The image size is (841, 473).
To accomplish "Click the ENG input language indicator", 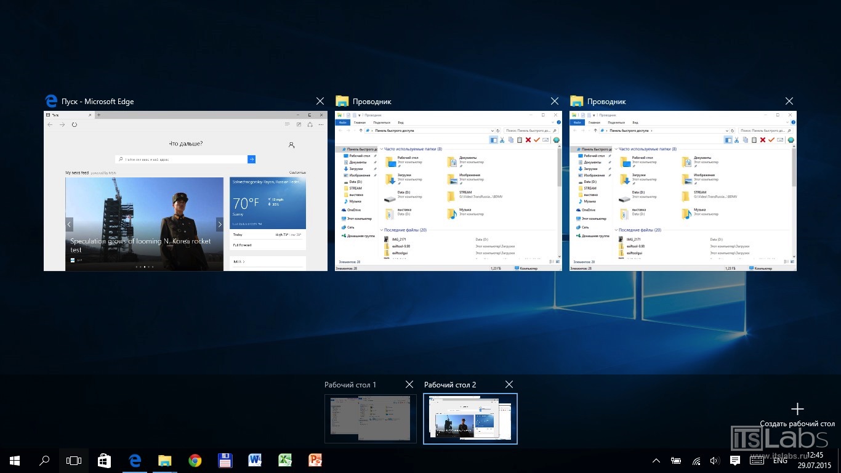I will click(780, 461).
